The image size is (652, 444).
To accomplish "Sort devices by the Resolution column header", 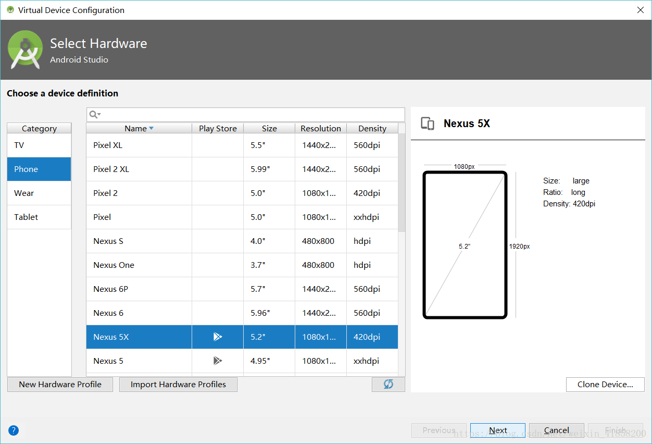I will (321, 128).
